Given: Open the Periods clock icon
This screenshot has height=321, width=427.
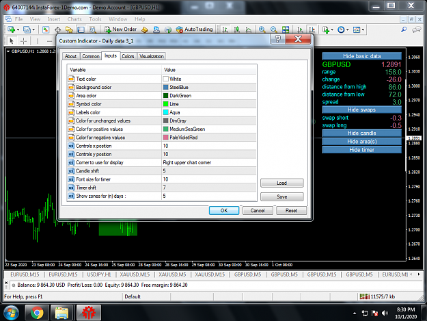Looking at the screenshot, I should coord(341,29).
